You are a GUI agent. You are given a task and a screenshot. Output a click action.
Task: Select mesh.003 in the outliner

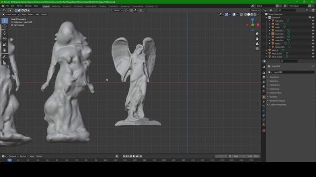click(x=279, y=37)
